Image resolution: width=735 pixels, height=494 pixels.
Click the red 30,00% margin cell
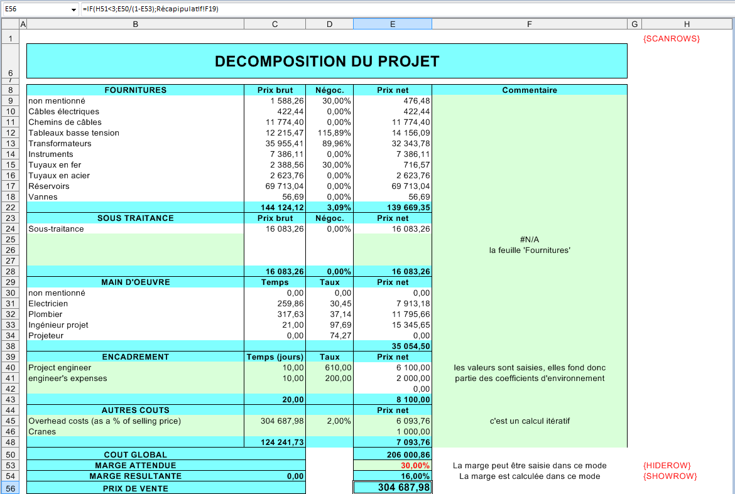tap(393, 465)
